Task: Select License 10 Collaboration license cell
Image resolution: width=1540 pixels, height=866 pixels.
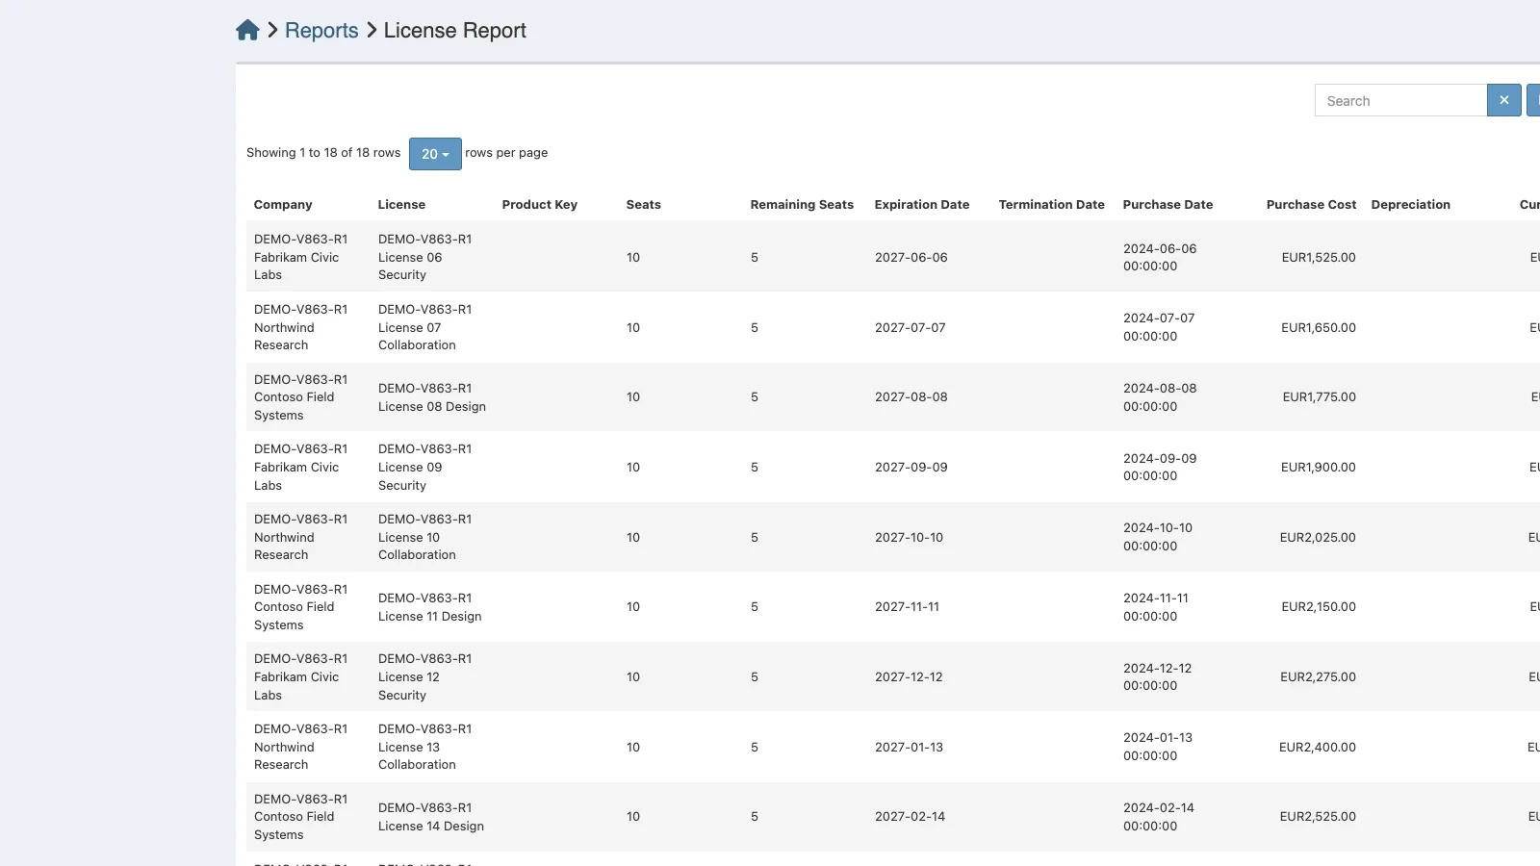Action: point(424,537)
